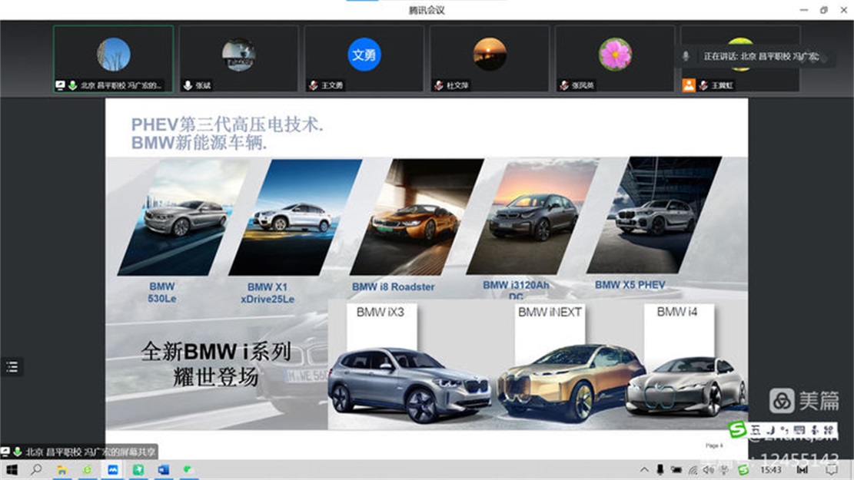Viewport: 854px width, 480px height.
Task: Show hidden system tray icons
Action: pyautogui.click(x=644, y=470)
